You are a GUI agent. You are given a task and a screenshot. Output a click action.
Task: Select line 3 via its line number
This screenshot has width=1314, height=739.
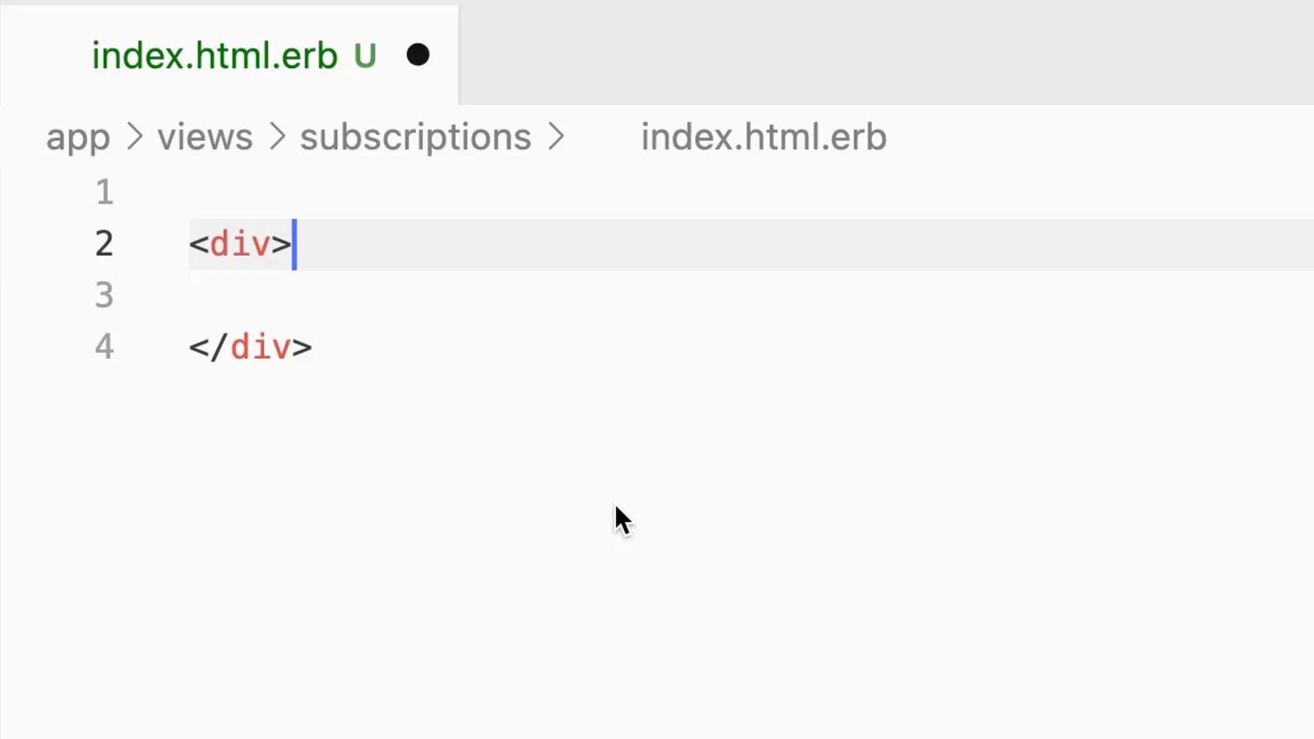point(104,295)
